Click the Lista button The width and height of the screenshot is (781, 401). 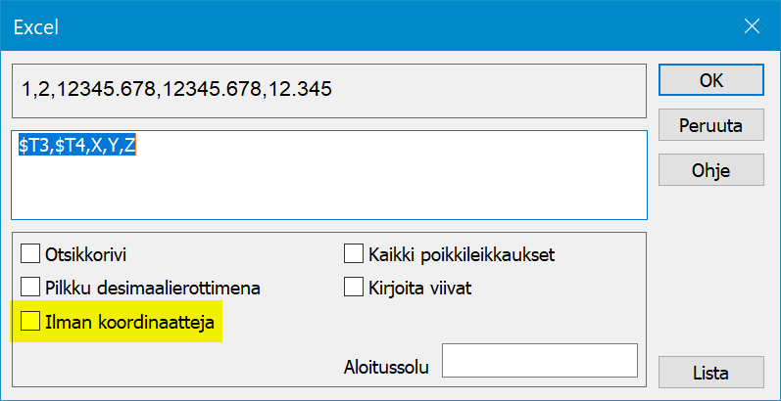click(711, 373)
